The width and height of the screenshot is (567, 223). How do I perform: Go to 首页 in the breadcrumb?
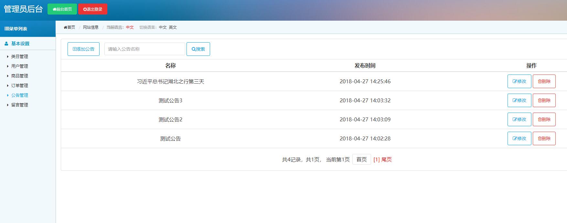pyautogui.click(x=70, y=27)
